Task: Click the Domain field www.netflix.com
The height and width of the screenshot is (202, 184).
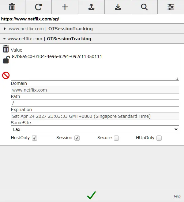Action: (x=95, y=90)
